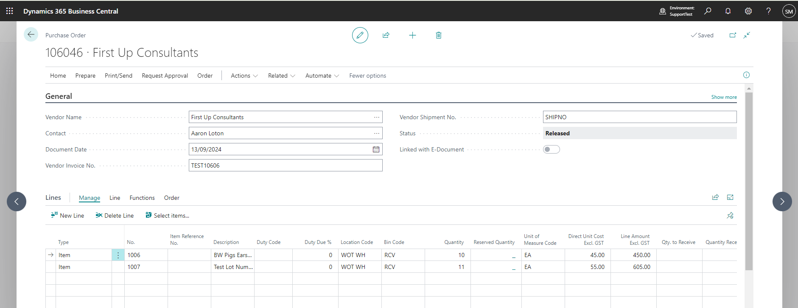The image size is (798, 308).
Task: Click the Lines section heading
Action: [x=53, y=197]
